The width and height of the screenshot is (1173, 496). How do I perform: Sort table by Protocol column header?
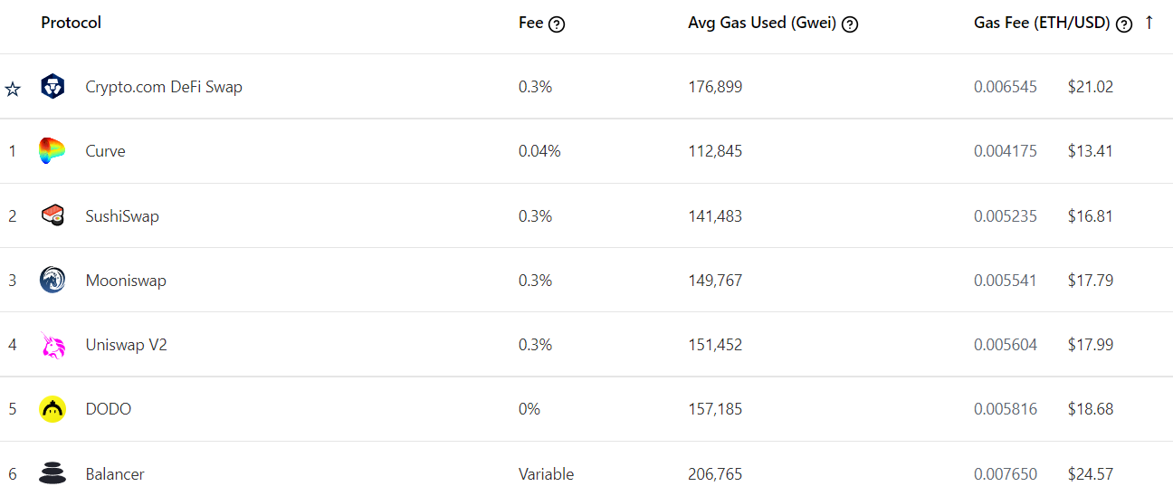(x=71, y=23)
